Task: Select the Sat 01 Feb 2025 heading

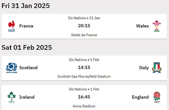Action: [27, 47]
